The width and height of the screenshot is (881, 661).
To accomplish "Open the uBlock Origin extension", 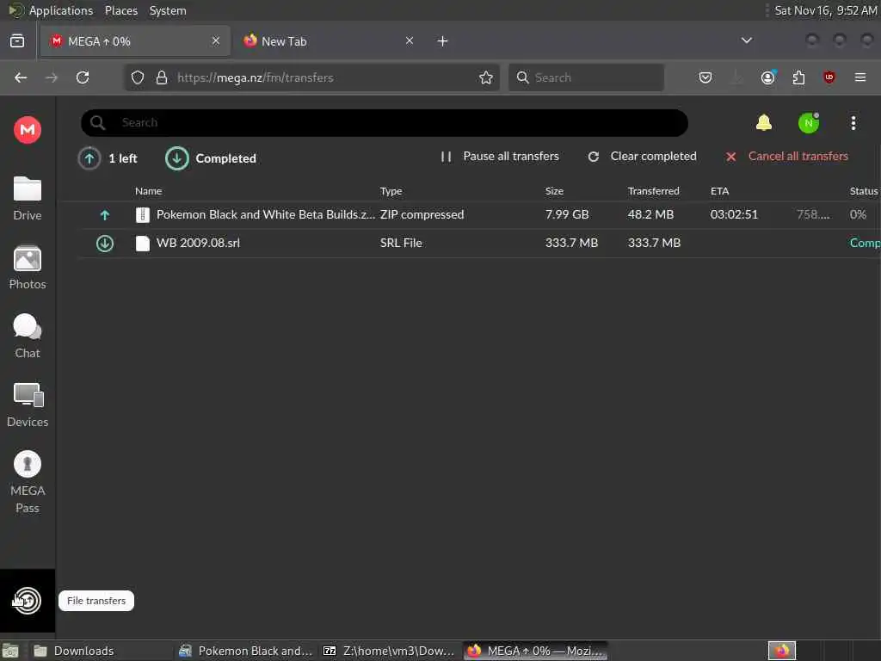I will click(829, 77).
